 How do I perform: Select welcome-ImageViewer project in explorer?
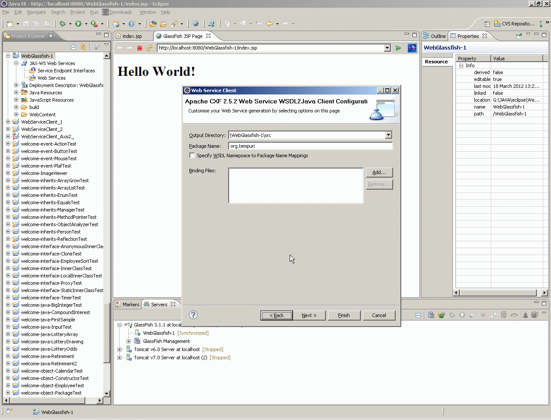click(x=44, y=173)
